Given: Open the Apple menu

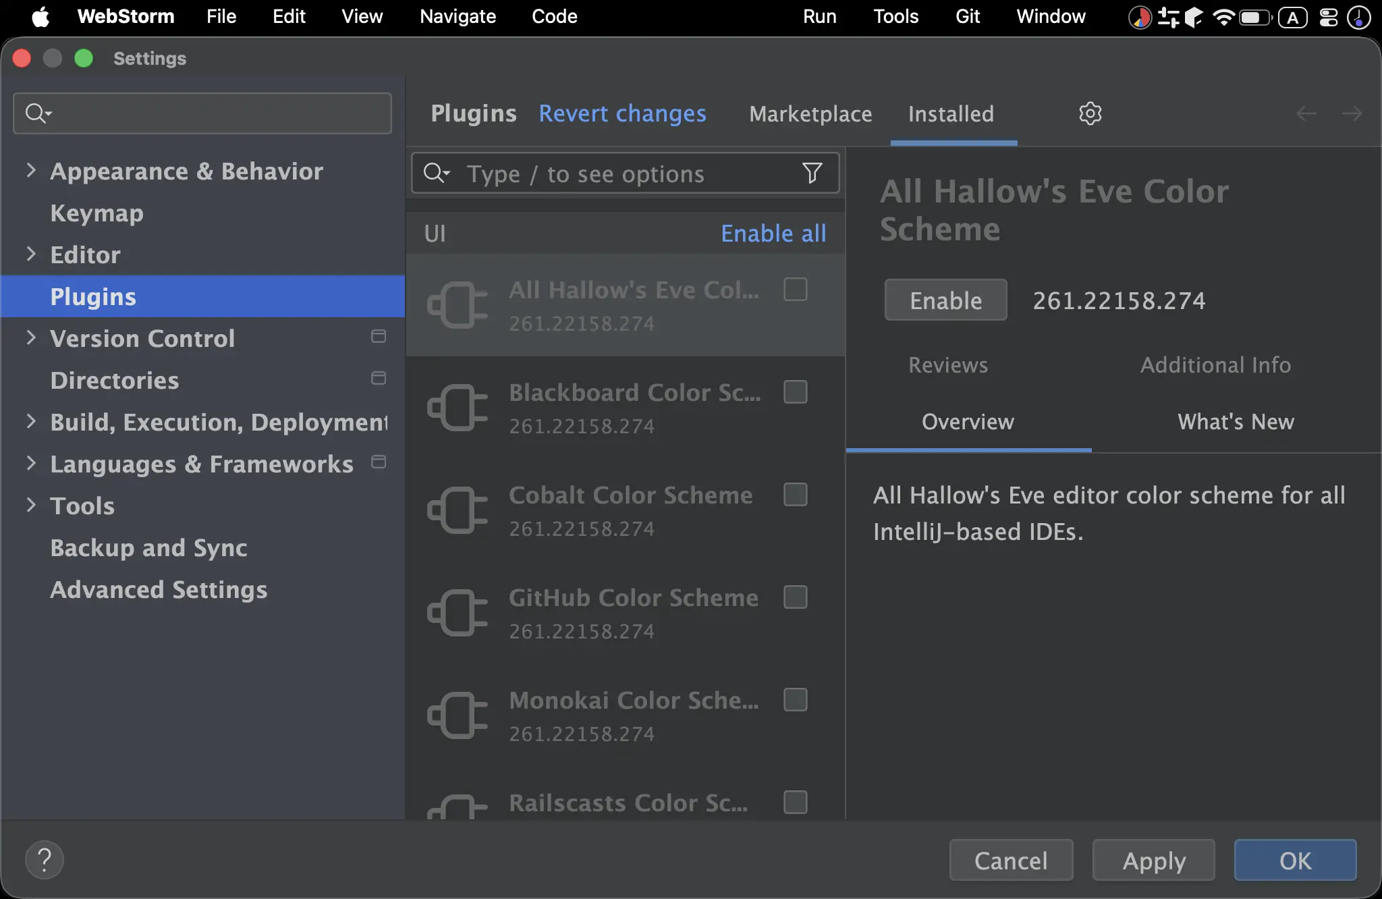Looking at the screenshot, I should point(40,17).
